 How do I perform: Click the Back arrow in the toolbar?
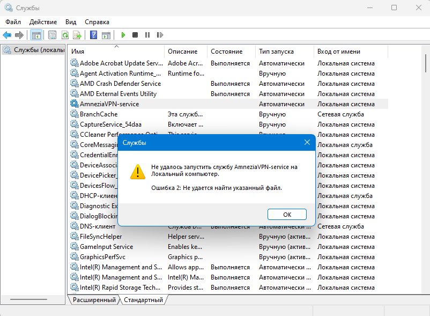point(7,35)
